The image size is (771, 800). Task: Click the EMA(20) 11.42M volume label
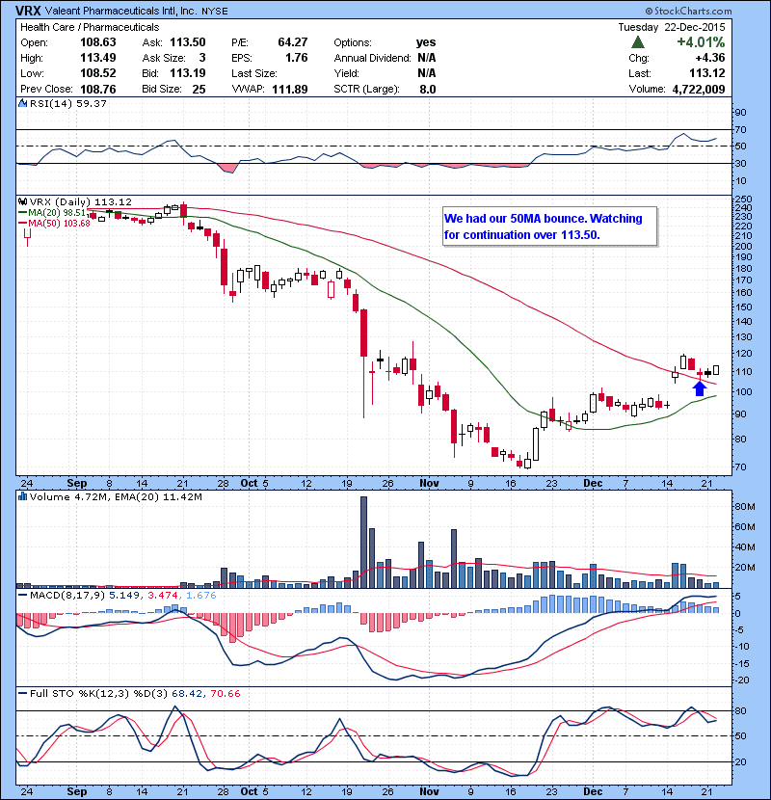(159, 496)
